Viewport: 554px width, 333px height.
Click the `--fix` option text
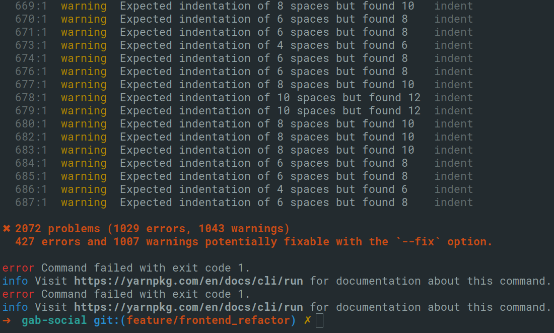(x=418, y=242)
